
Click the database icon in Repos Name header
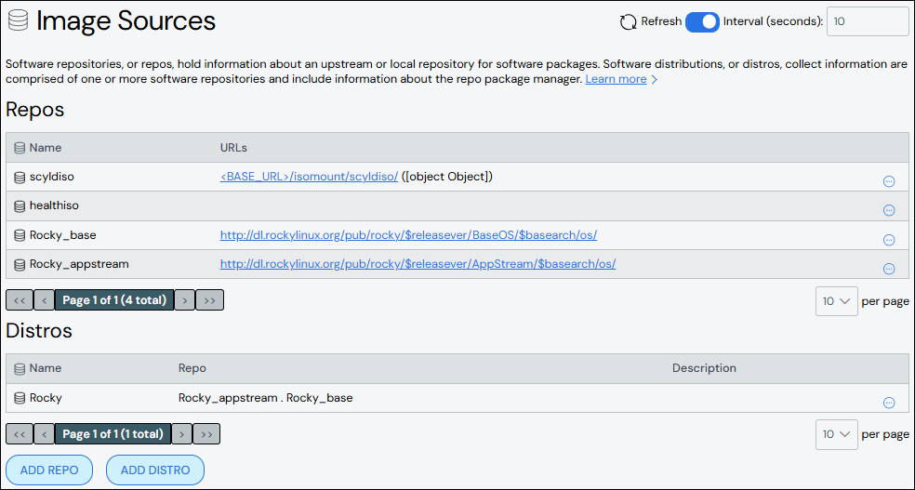click(x=20, y=148)
